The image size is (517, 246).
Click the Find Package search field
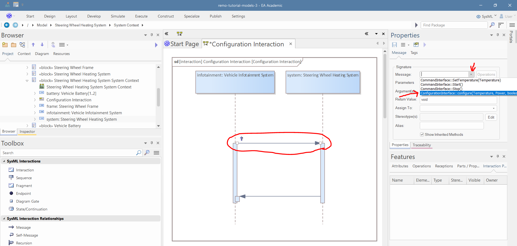pos(454,25)
